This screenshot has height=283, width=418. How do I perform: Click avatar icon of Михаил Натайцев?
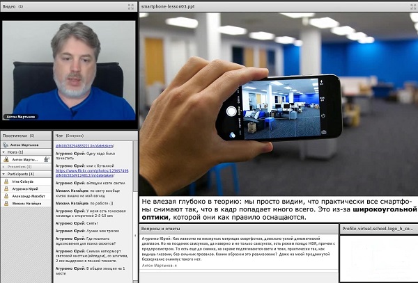tap(6, 204)
